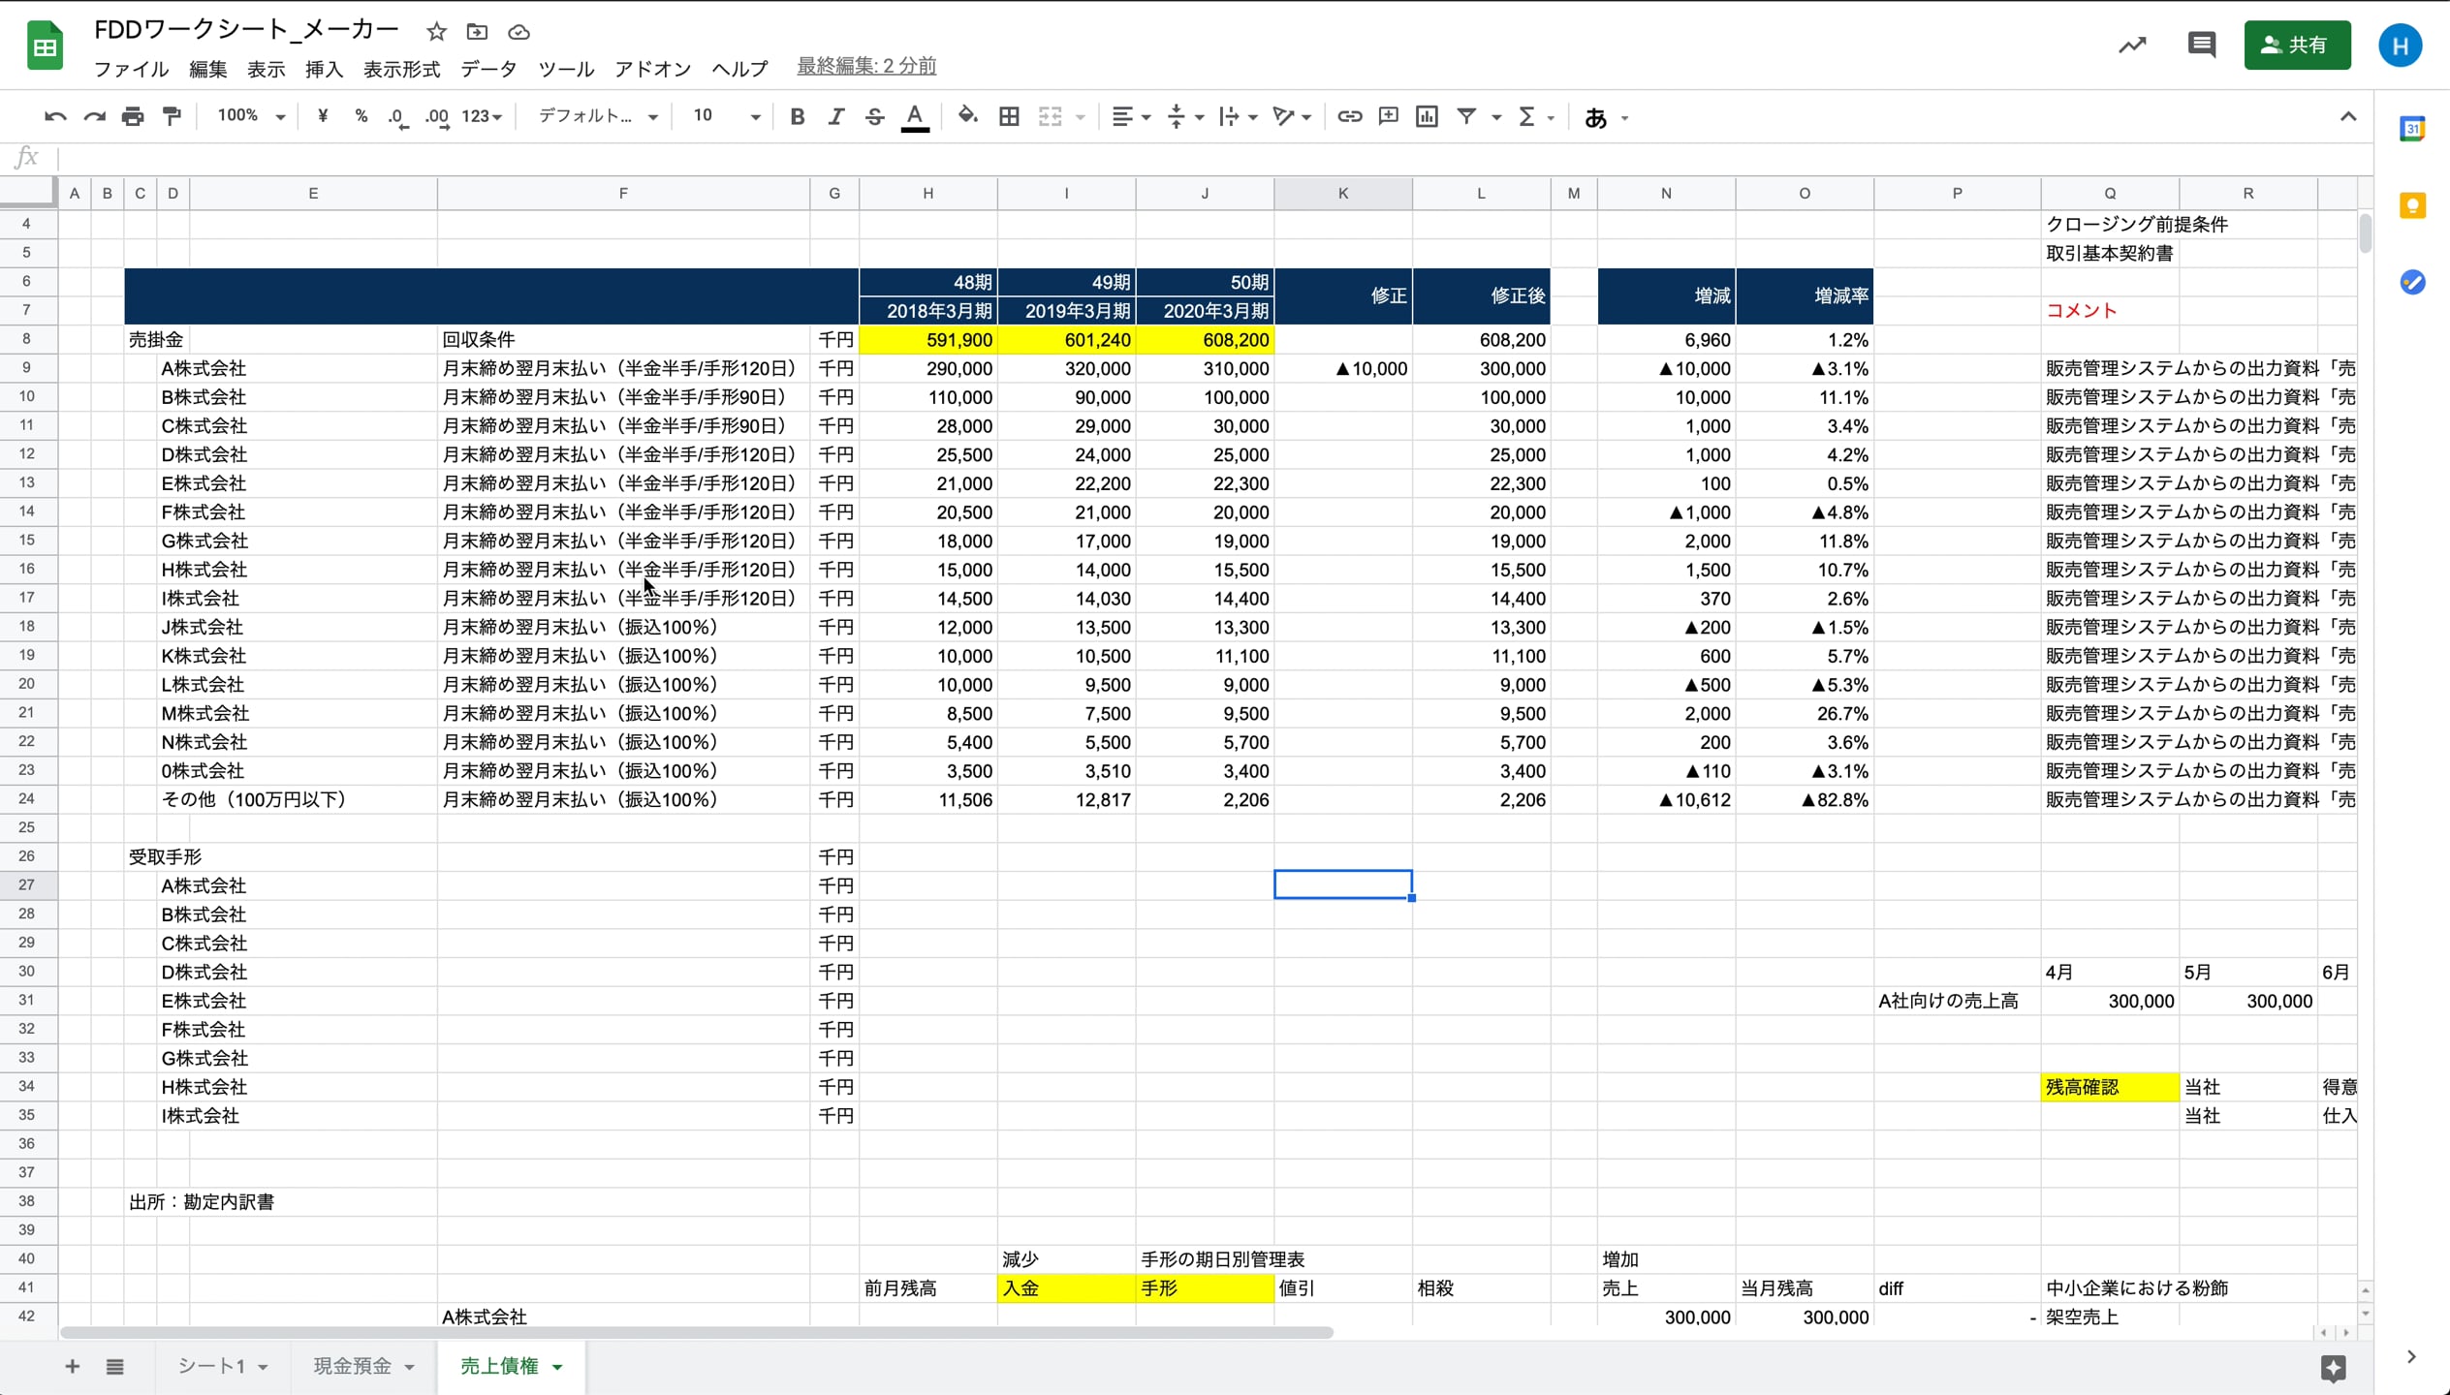Open the font size dropdown
Viewport: 2450px width, 1395px height.
[x=725, y=116]
